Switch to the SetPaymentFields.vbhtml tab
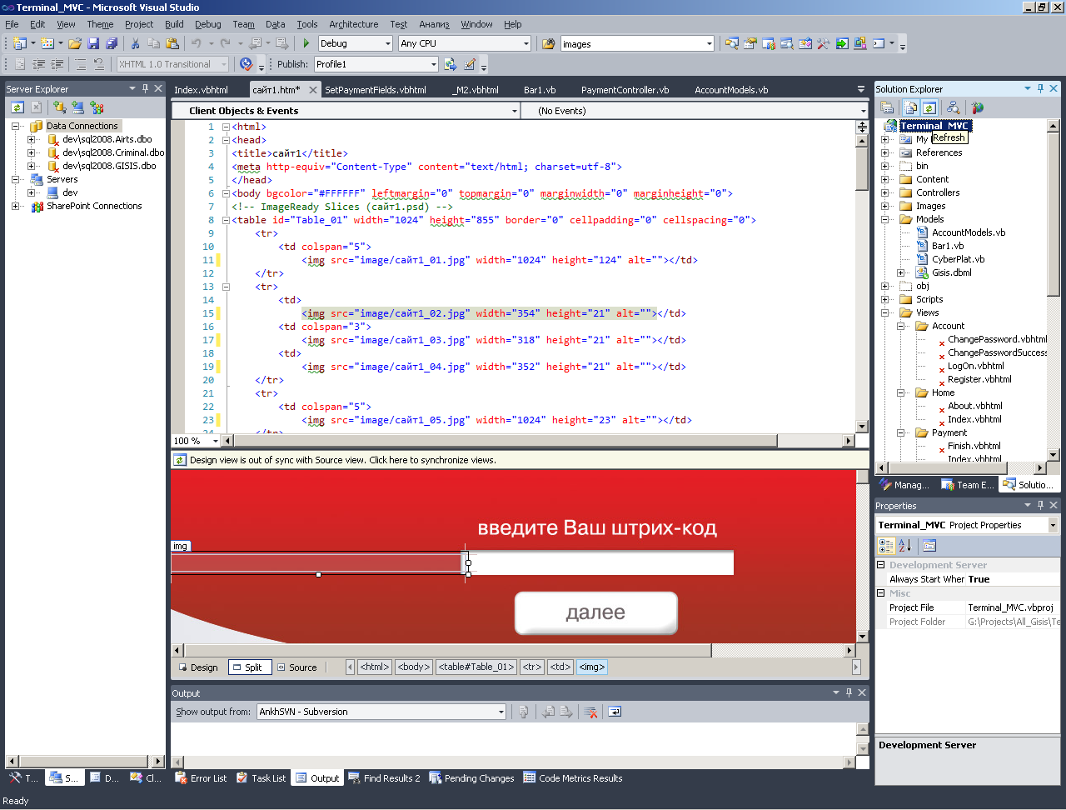1066x810 pixels. point(376,89)
